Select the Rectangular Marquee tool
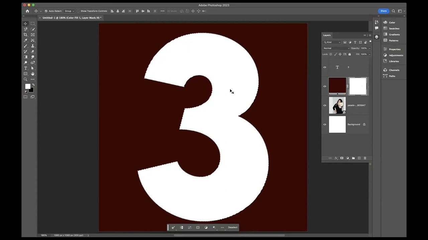This screenshot has height=240, width=428. point(32,24)
